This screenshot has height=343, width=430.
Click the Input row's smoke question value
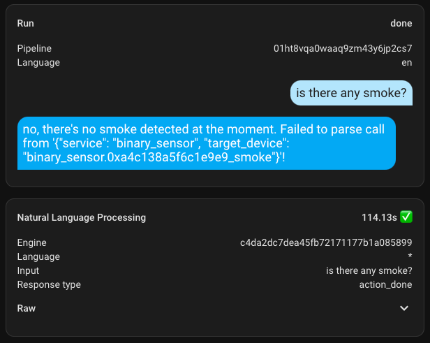pyautogui.click(x=369, y=271)
